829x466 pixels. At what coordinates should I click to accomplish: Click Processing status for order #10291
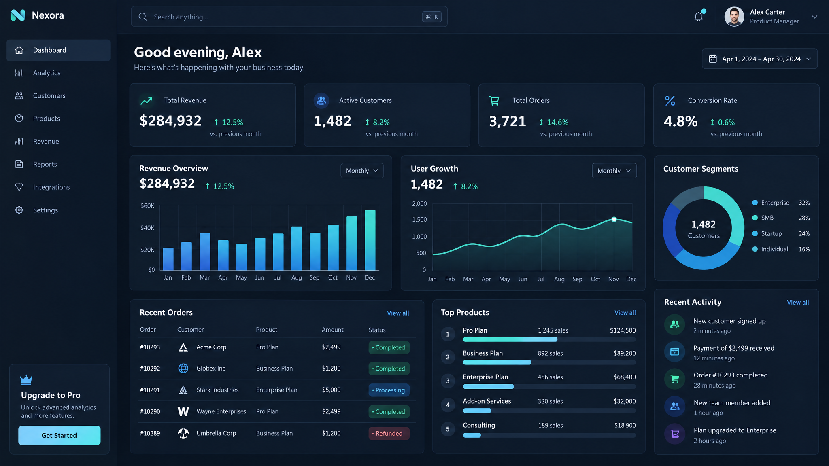click(389, 390)
